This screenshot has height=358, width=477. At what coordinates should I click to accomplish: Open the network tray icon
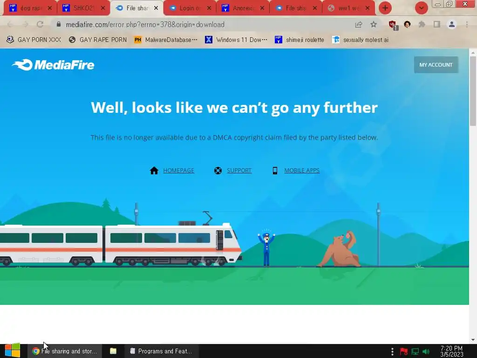coord(415,351)
